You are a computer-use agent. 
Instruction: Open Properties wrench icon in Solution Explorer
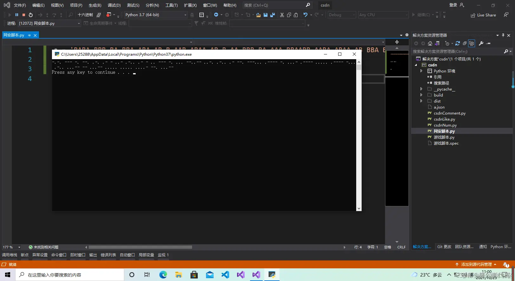pos(481,43)
